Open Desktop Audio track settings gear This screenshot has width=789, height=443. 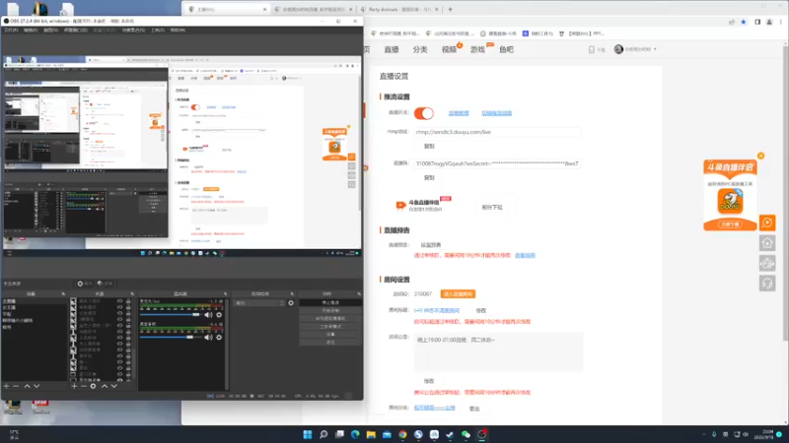[219, 338]
